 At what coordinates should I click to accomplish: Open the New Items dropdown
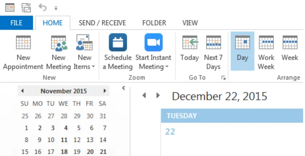pyautogui.click(x=84, y=52)
